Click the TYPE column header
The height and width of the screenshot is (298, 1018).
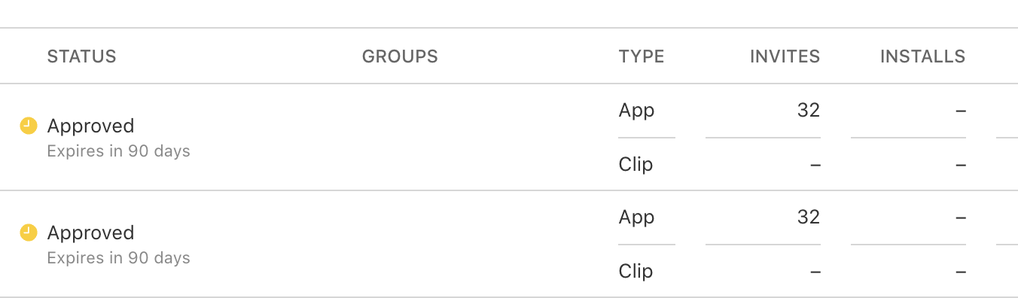click(x=642, y=56)
